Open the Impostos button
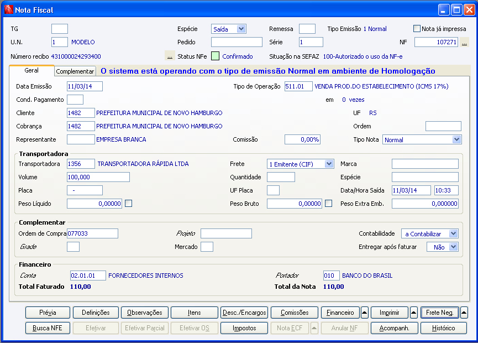The width and height of the screenshot is (478, 343). pyautogui.click(x=244, y=328)
